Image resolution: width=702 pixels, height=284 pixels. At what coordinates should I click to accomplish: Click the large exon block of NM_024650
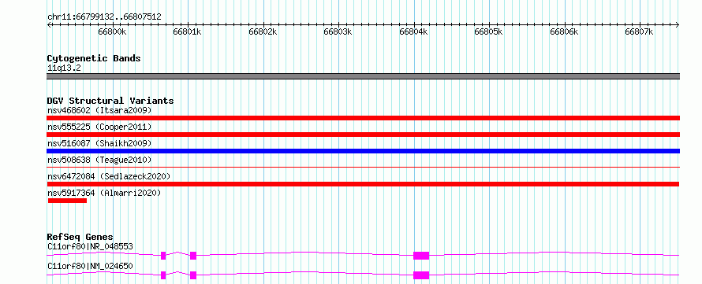pos(421,275)
